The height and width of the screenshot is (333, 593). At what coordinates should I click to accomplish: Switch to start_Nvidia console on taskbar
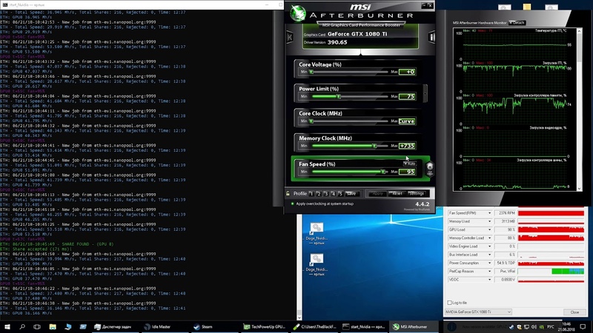pos(364,326)
